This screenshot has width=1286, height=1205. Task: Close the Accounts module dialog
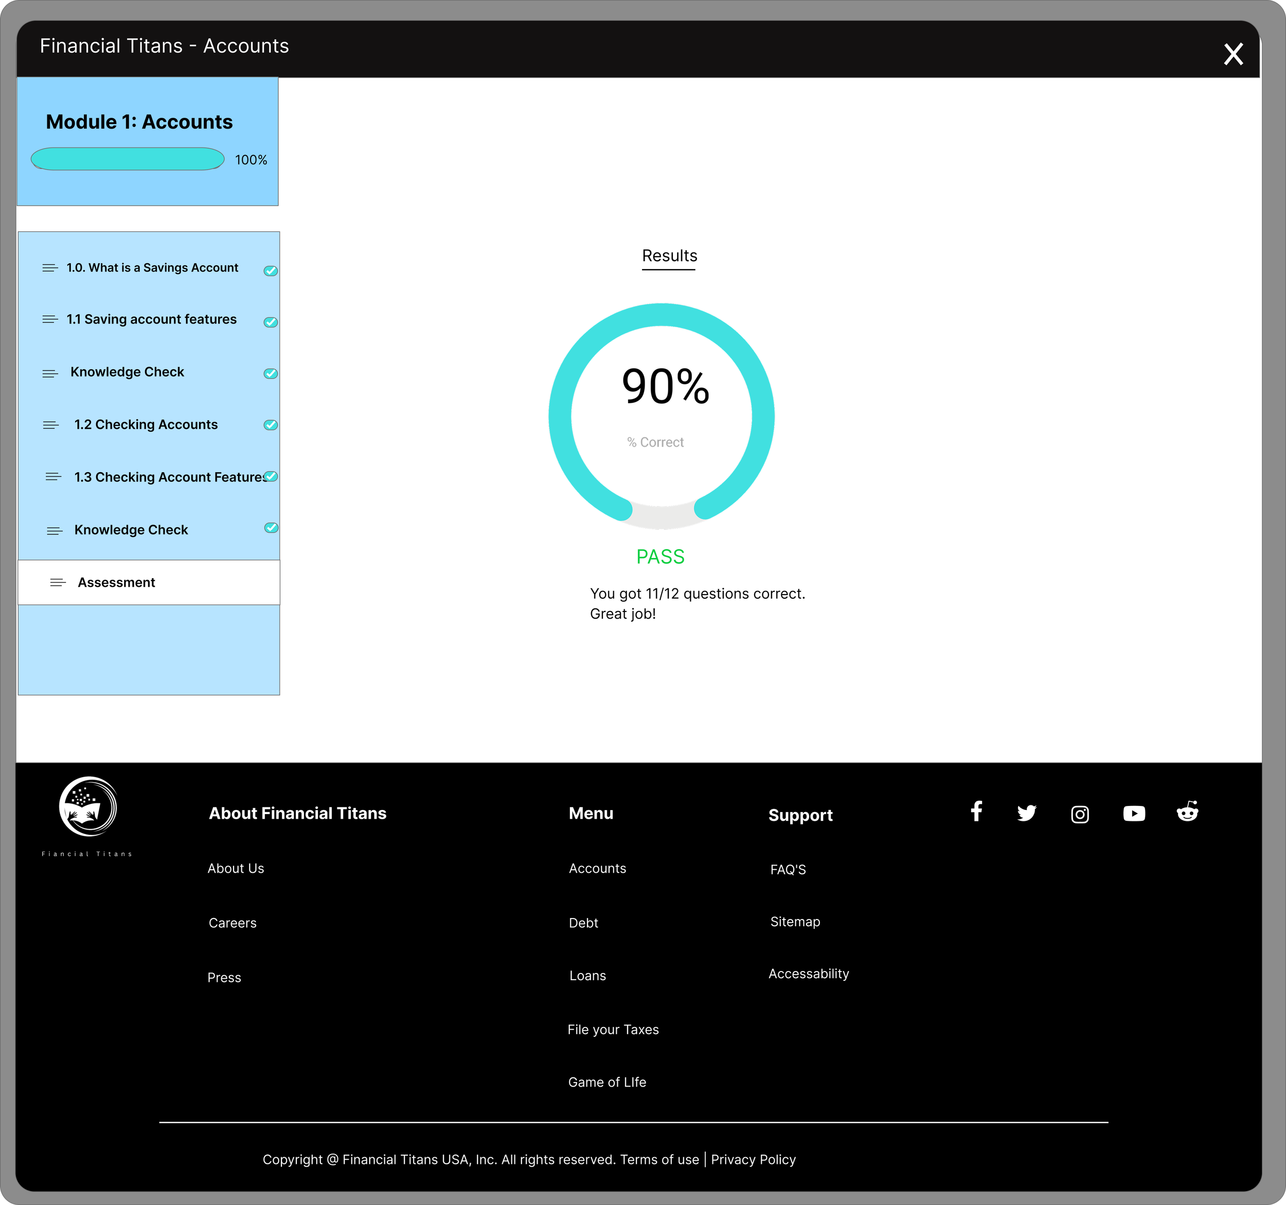tap(1233, 55)
